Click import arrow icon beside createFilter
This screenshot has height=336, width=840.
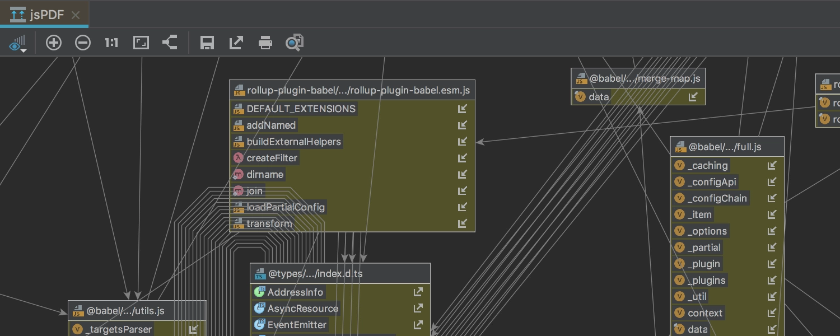point(463,158)
